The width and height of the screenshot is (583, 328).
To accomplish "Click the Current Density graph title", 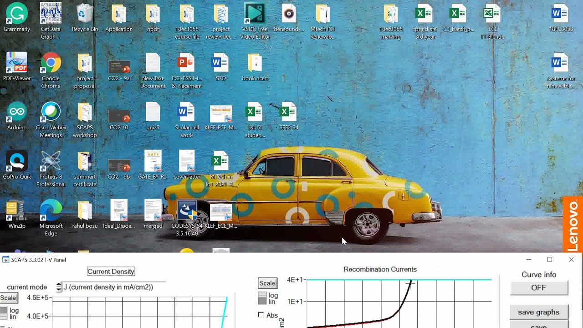I will pos(111,272).
